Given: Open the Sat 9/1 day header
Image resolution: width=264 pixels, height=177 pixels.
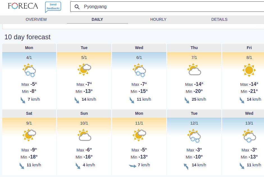Looking at the screenshot, I should 29,113.
